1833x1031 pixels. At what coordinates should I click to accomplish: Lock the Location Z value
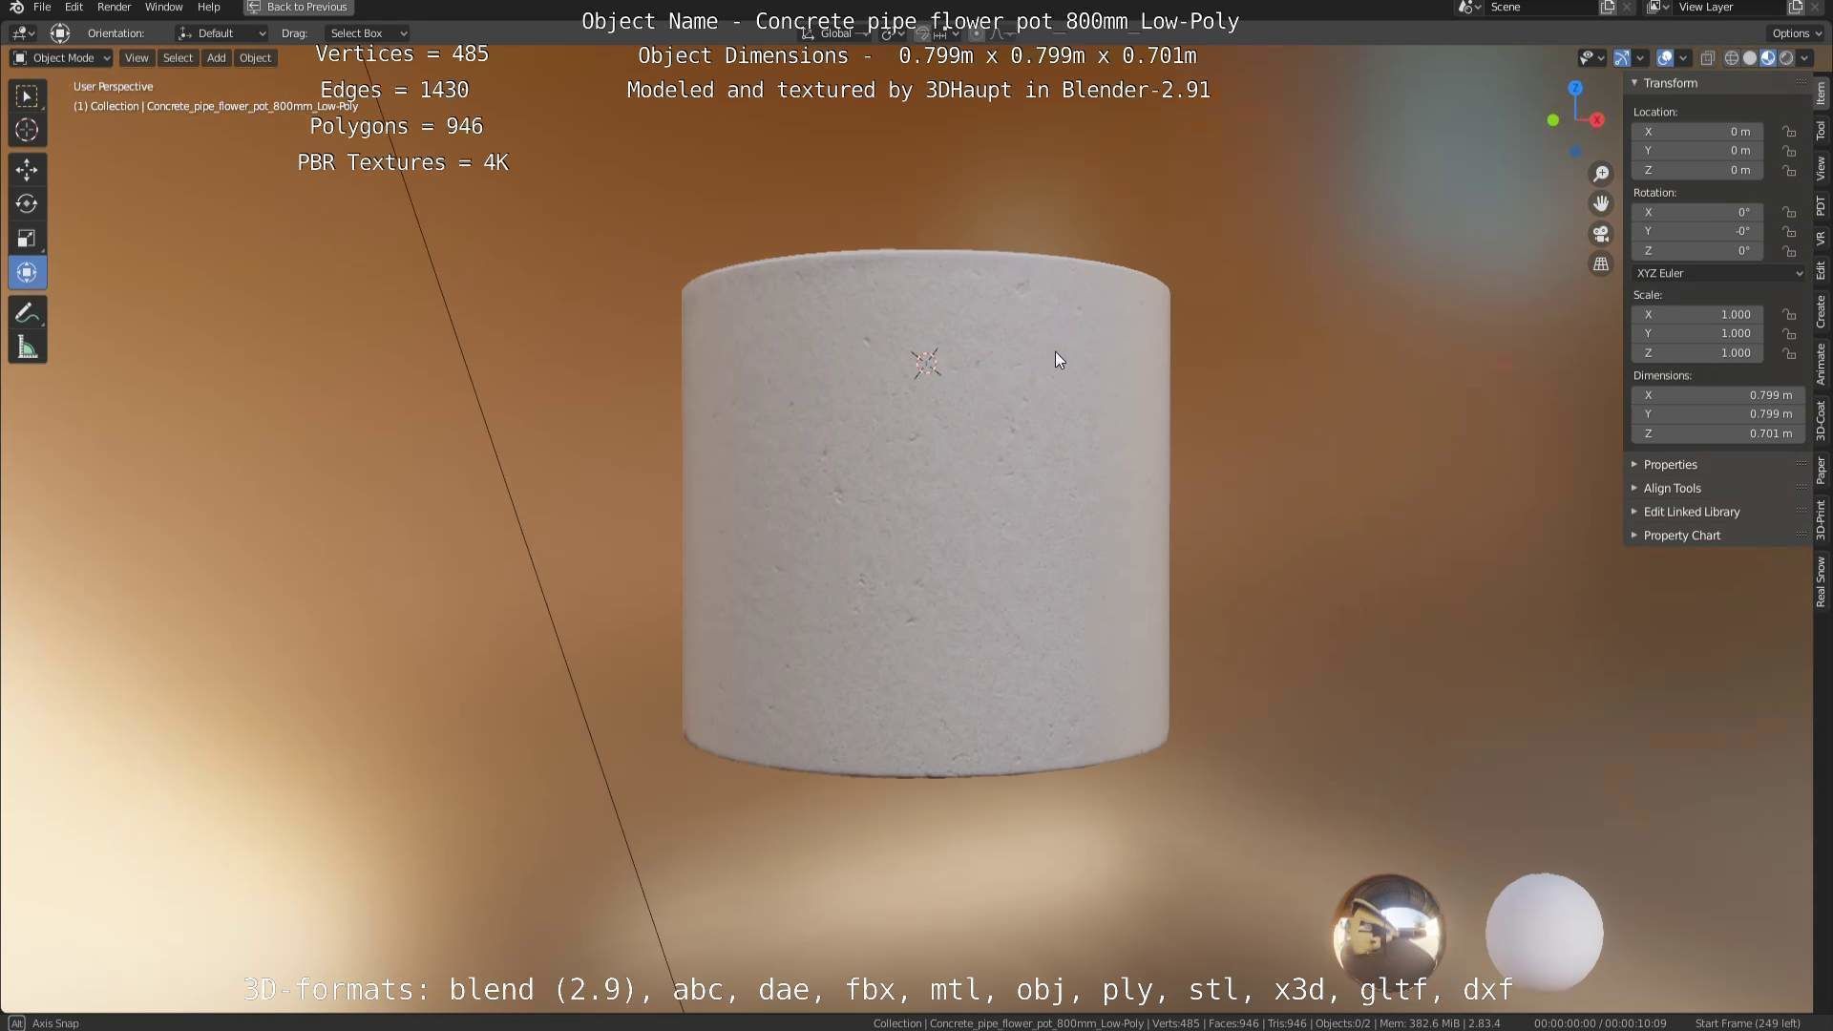click(1789, 171)
